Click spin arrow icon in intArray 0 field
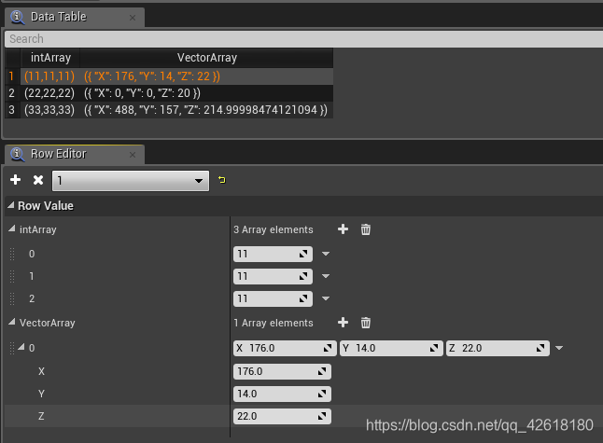 click(303, 254)
